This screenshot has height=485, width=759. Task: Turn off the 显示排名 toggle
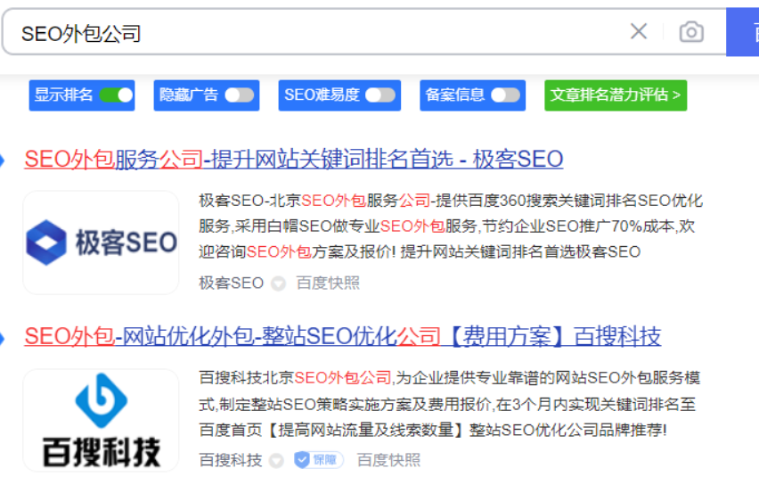(116, 95)
